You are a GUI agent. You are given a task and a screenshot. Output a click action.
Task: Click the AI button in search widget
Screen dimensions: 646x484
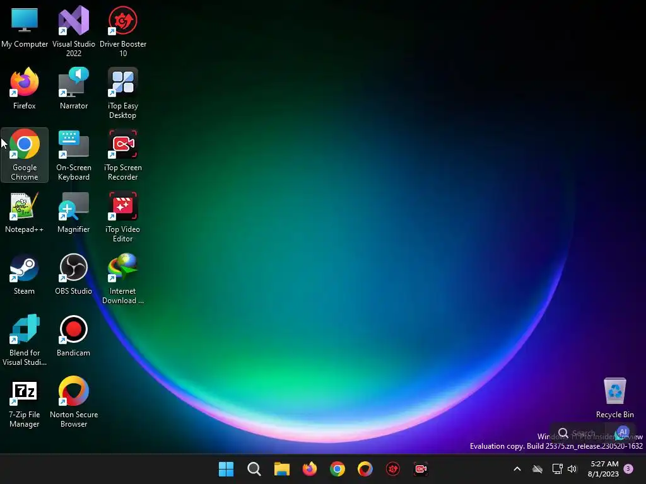coord(623,433)
